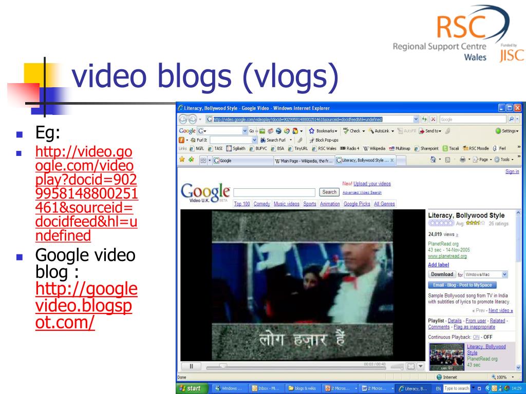Click the Next video link
526x394 pixels.
(500, 310)
